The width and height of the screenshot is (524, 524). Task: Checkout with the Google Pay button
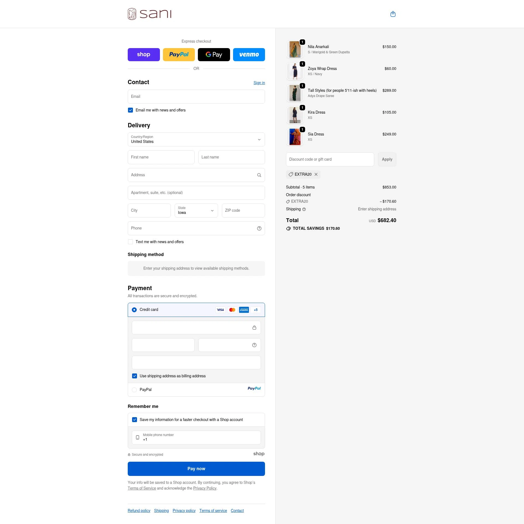[x=214, y=54]
